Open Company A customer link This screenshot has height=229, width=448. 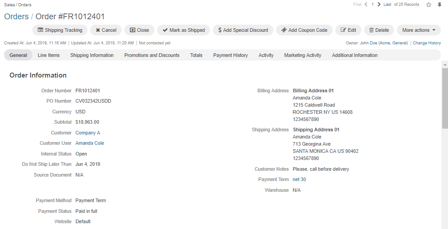point(88,133)
